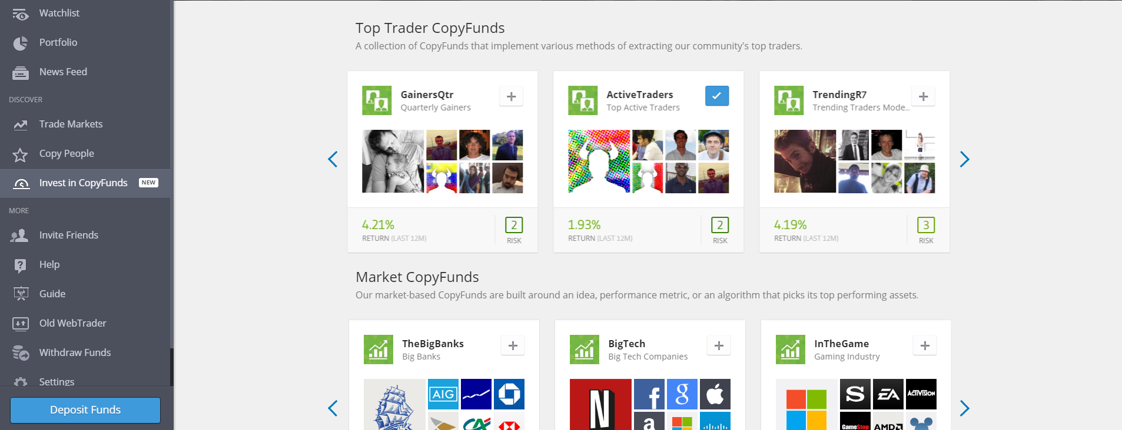
Task: Add TheBigBanks to watchlist with plus
Action: pos(513,345)
